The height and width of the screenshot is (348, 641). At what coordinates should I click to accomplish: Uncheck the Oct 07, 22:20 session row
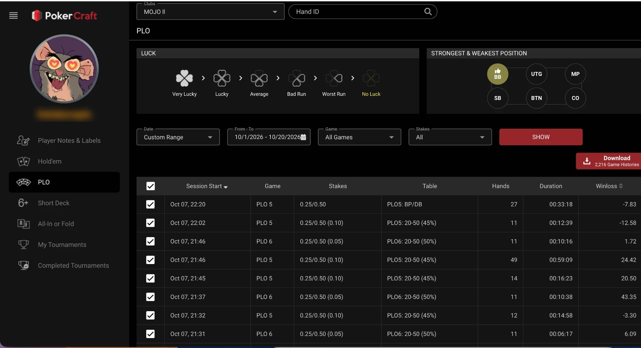pyautogui.click(x=150, y=204)
